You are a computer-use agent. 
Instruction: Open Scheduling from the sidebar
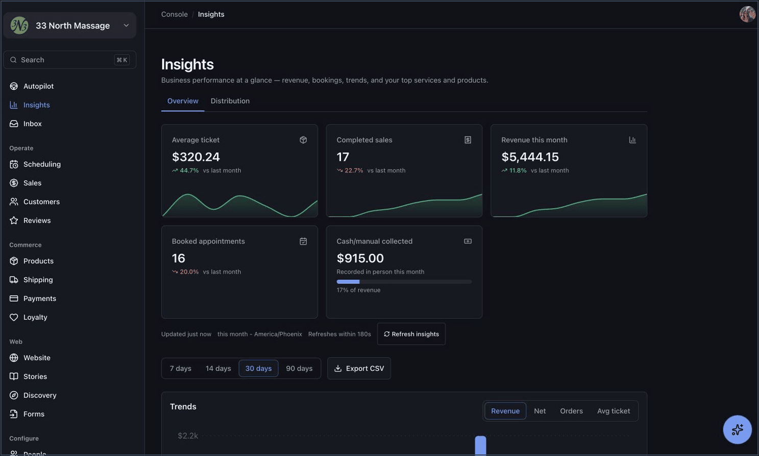70,164
